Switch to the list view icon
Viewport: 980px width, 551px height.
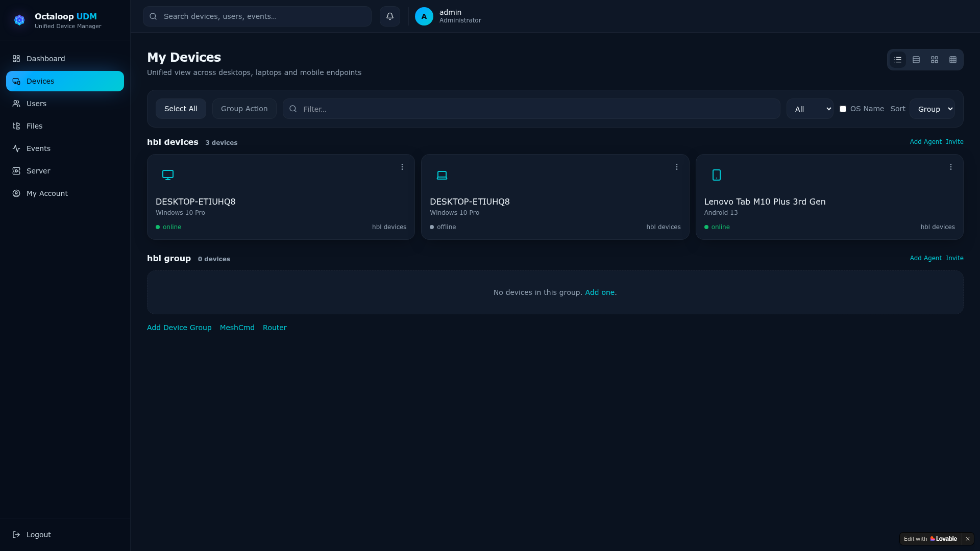click(898, 60)
